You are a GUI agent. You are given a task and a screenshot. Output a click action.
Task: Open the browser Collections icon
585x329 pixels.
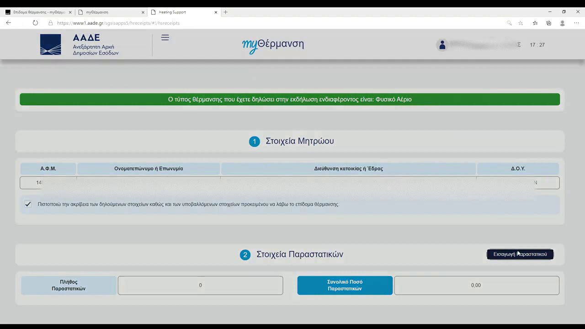pyautogui.click(x=548, y=23)
